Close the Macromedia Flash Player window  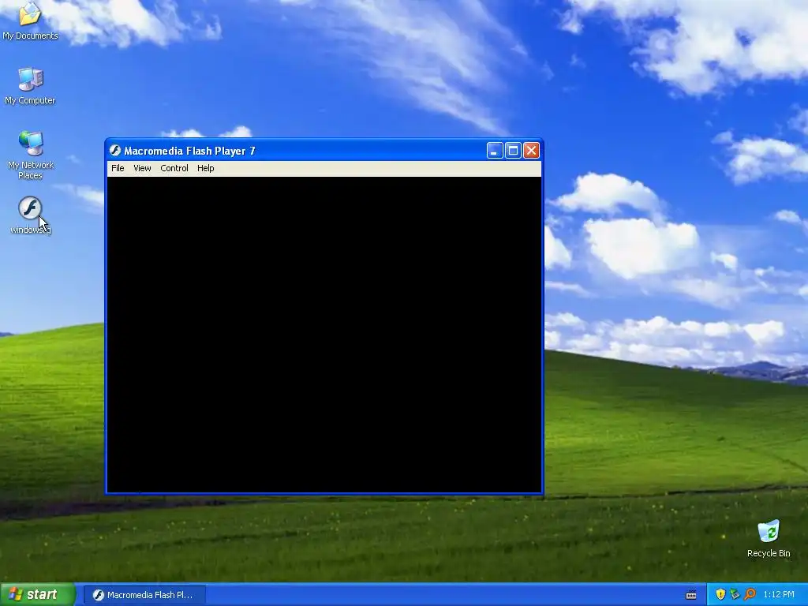tap(531, 151)
